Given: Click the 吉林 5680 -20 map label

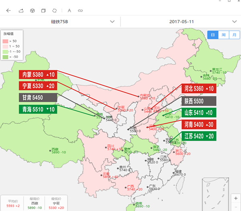Looking at the screenshot, I should [x=210, y=77].
